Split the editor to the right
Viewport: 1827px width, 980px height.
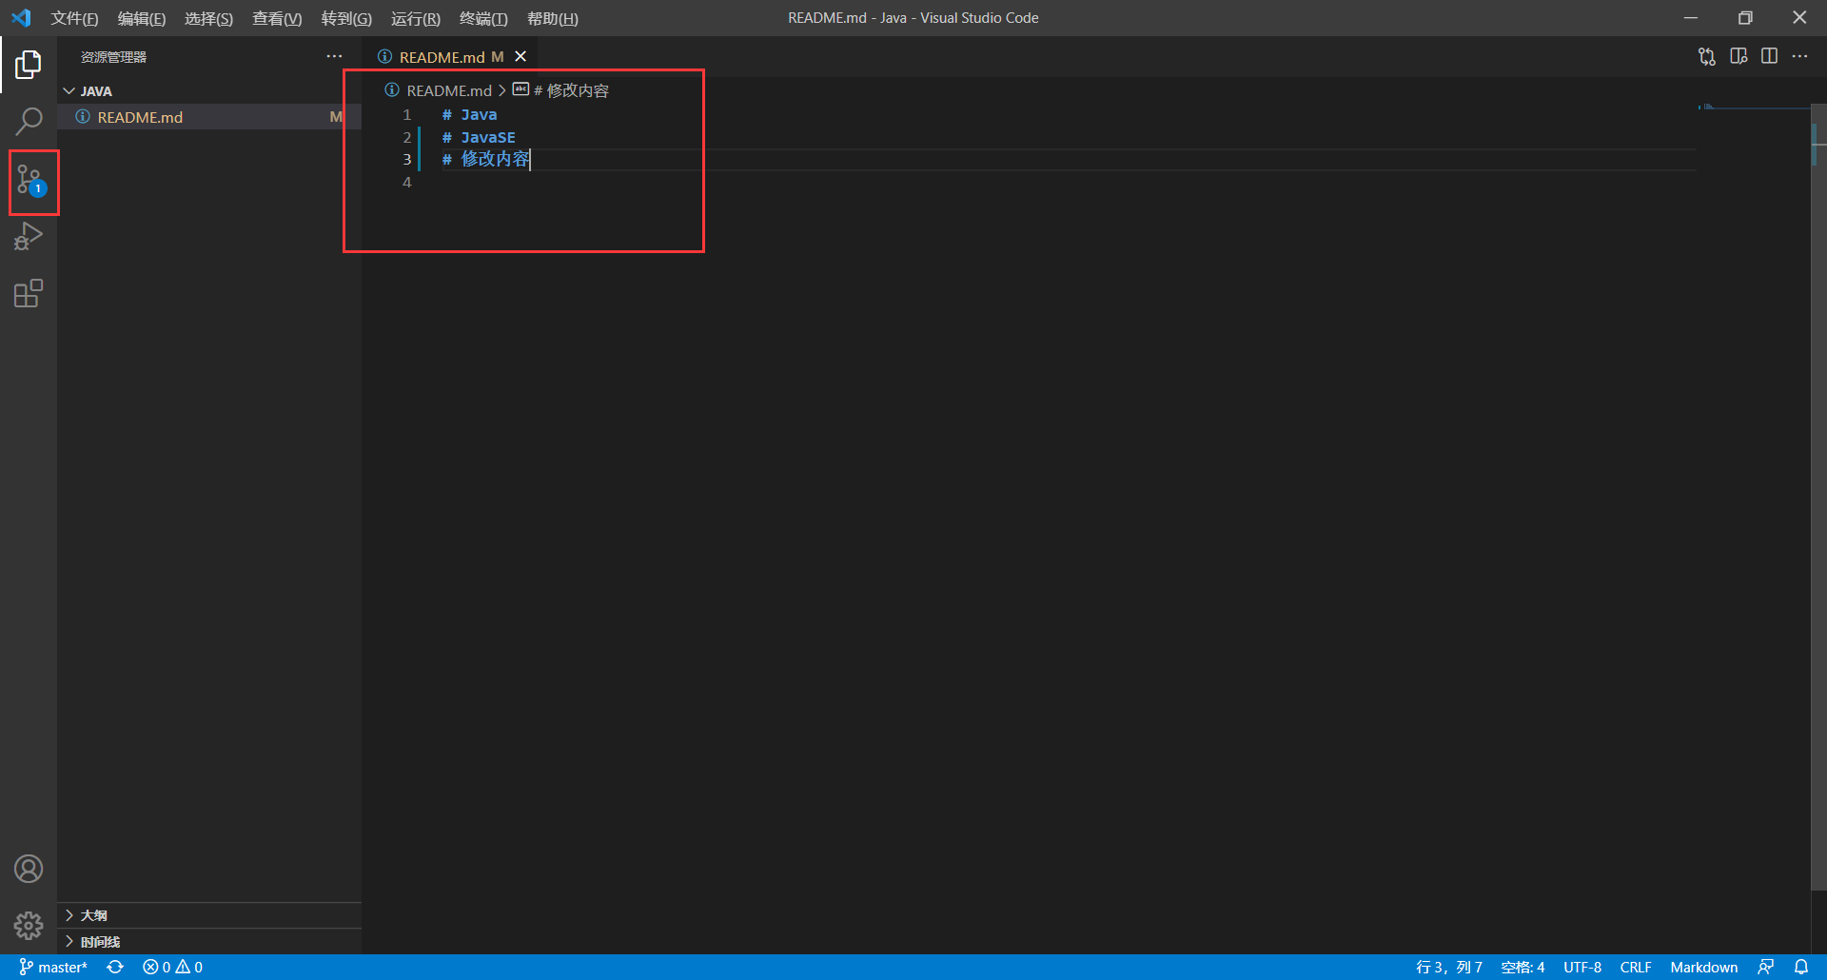[x=1769, y=57]
